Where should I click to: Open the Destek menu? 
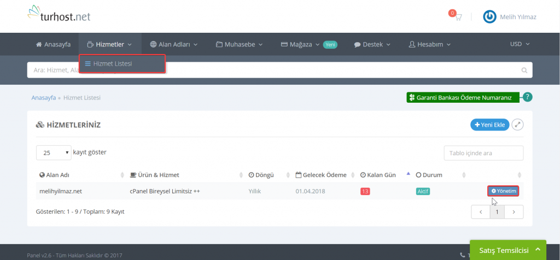[372, 44]
